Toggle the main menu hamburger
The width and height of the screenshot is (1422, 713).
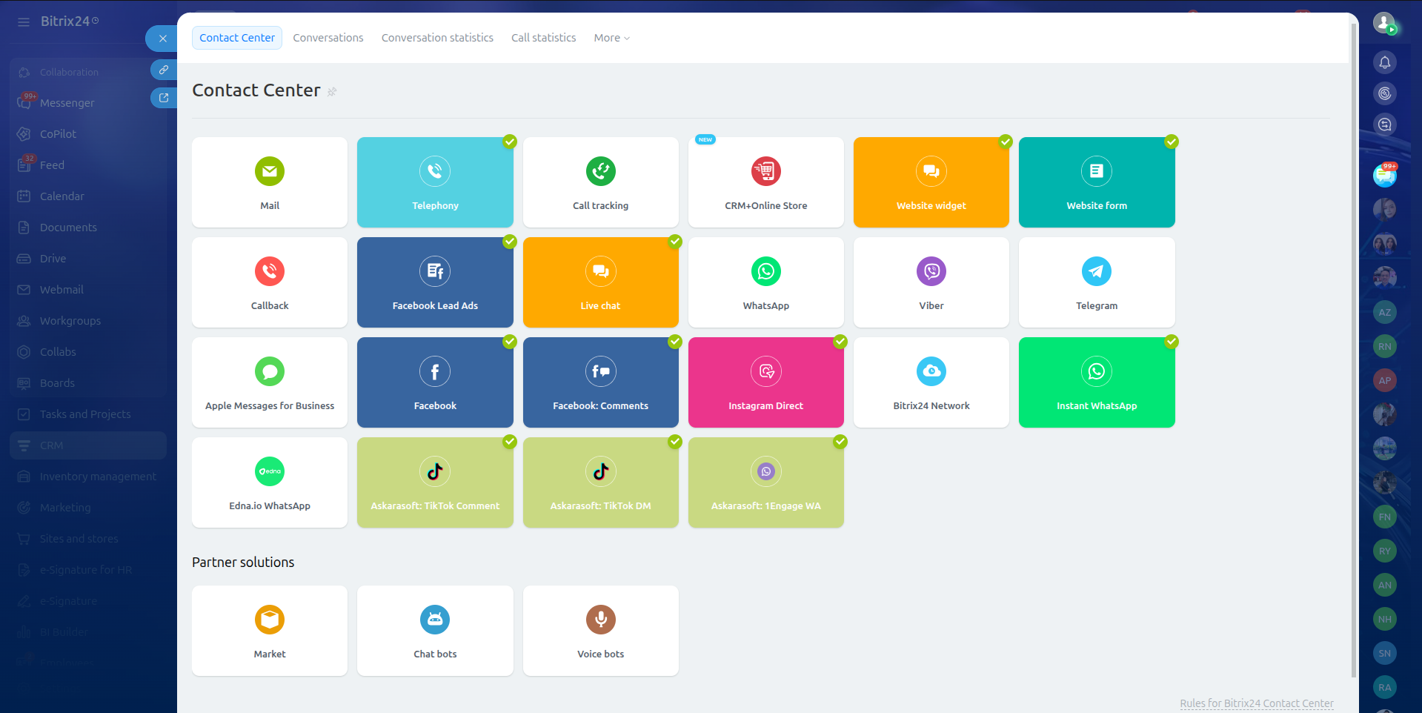(x=24, y=21)
